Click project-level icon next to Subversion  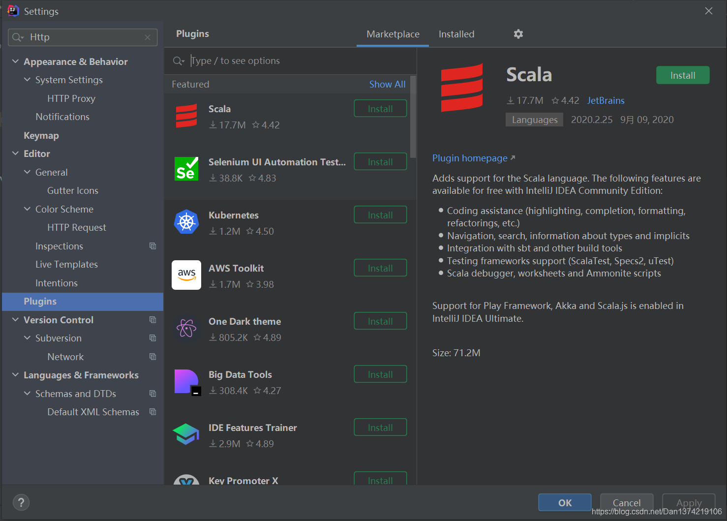point(152,338)
